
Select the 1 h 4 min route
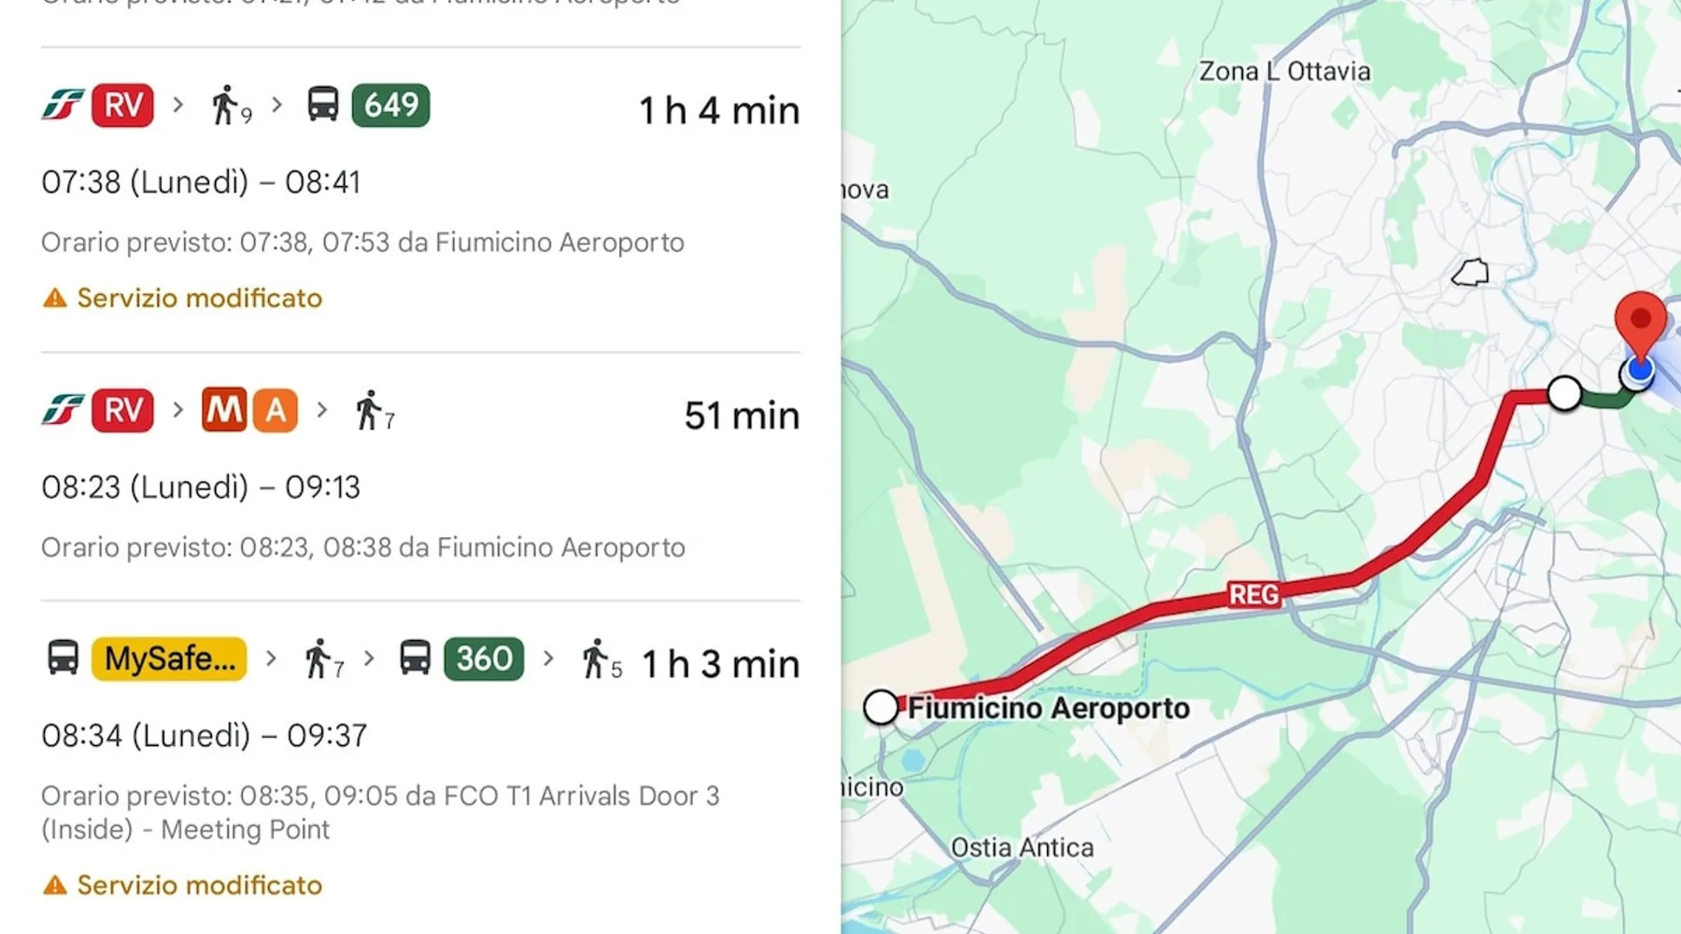point(719,111)
